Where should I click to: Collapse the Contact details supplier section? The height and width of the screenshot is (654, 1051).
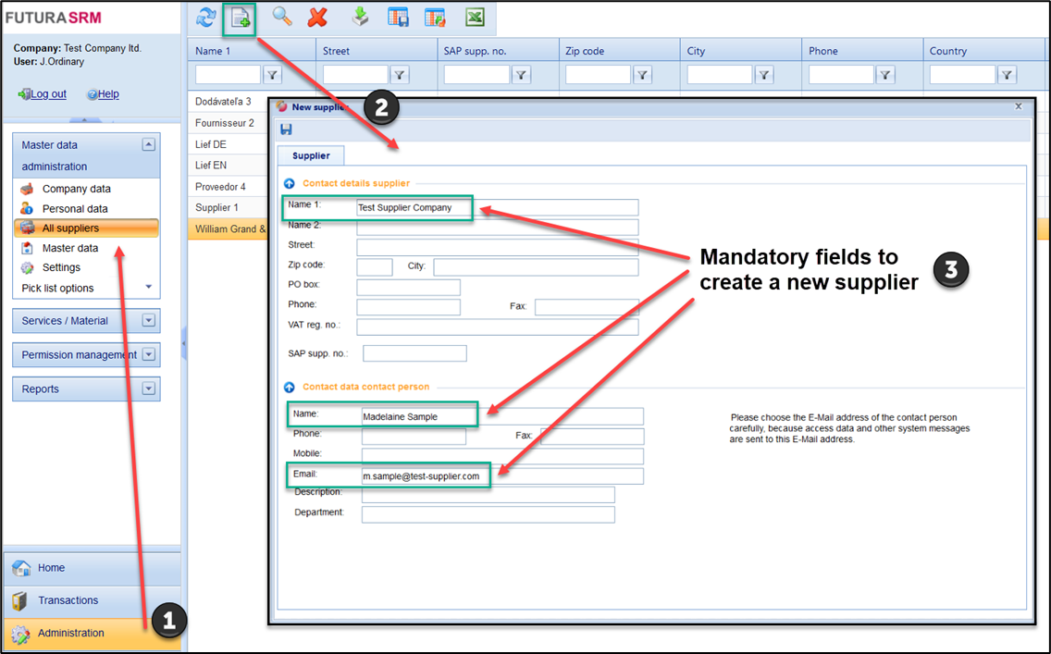[x=290, y=183]
